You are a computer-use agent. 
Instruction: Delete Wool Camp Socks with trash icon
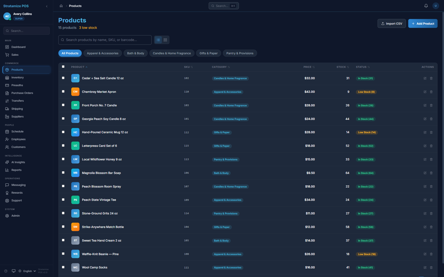click(431, 268)
